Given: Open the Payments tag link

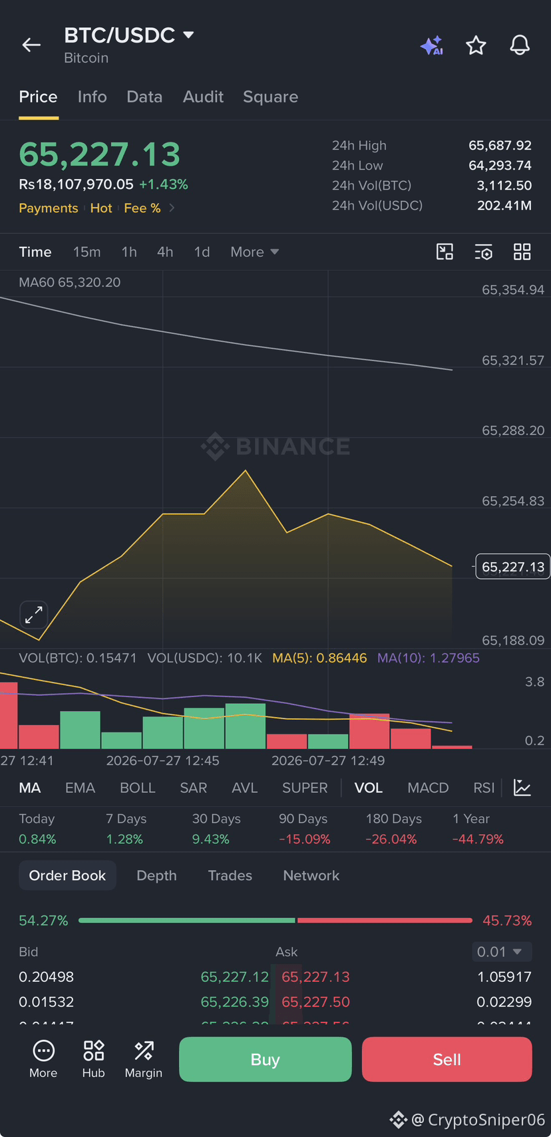Looking at the screenshot, I should tap(49, 208).
